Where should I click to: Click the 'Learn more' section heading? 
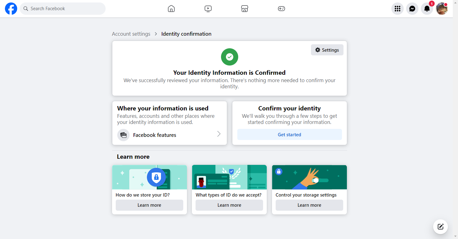point(133,157)
